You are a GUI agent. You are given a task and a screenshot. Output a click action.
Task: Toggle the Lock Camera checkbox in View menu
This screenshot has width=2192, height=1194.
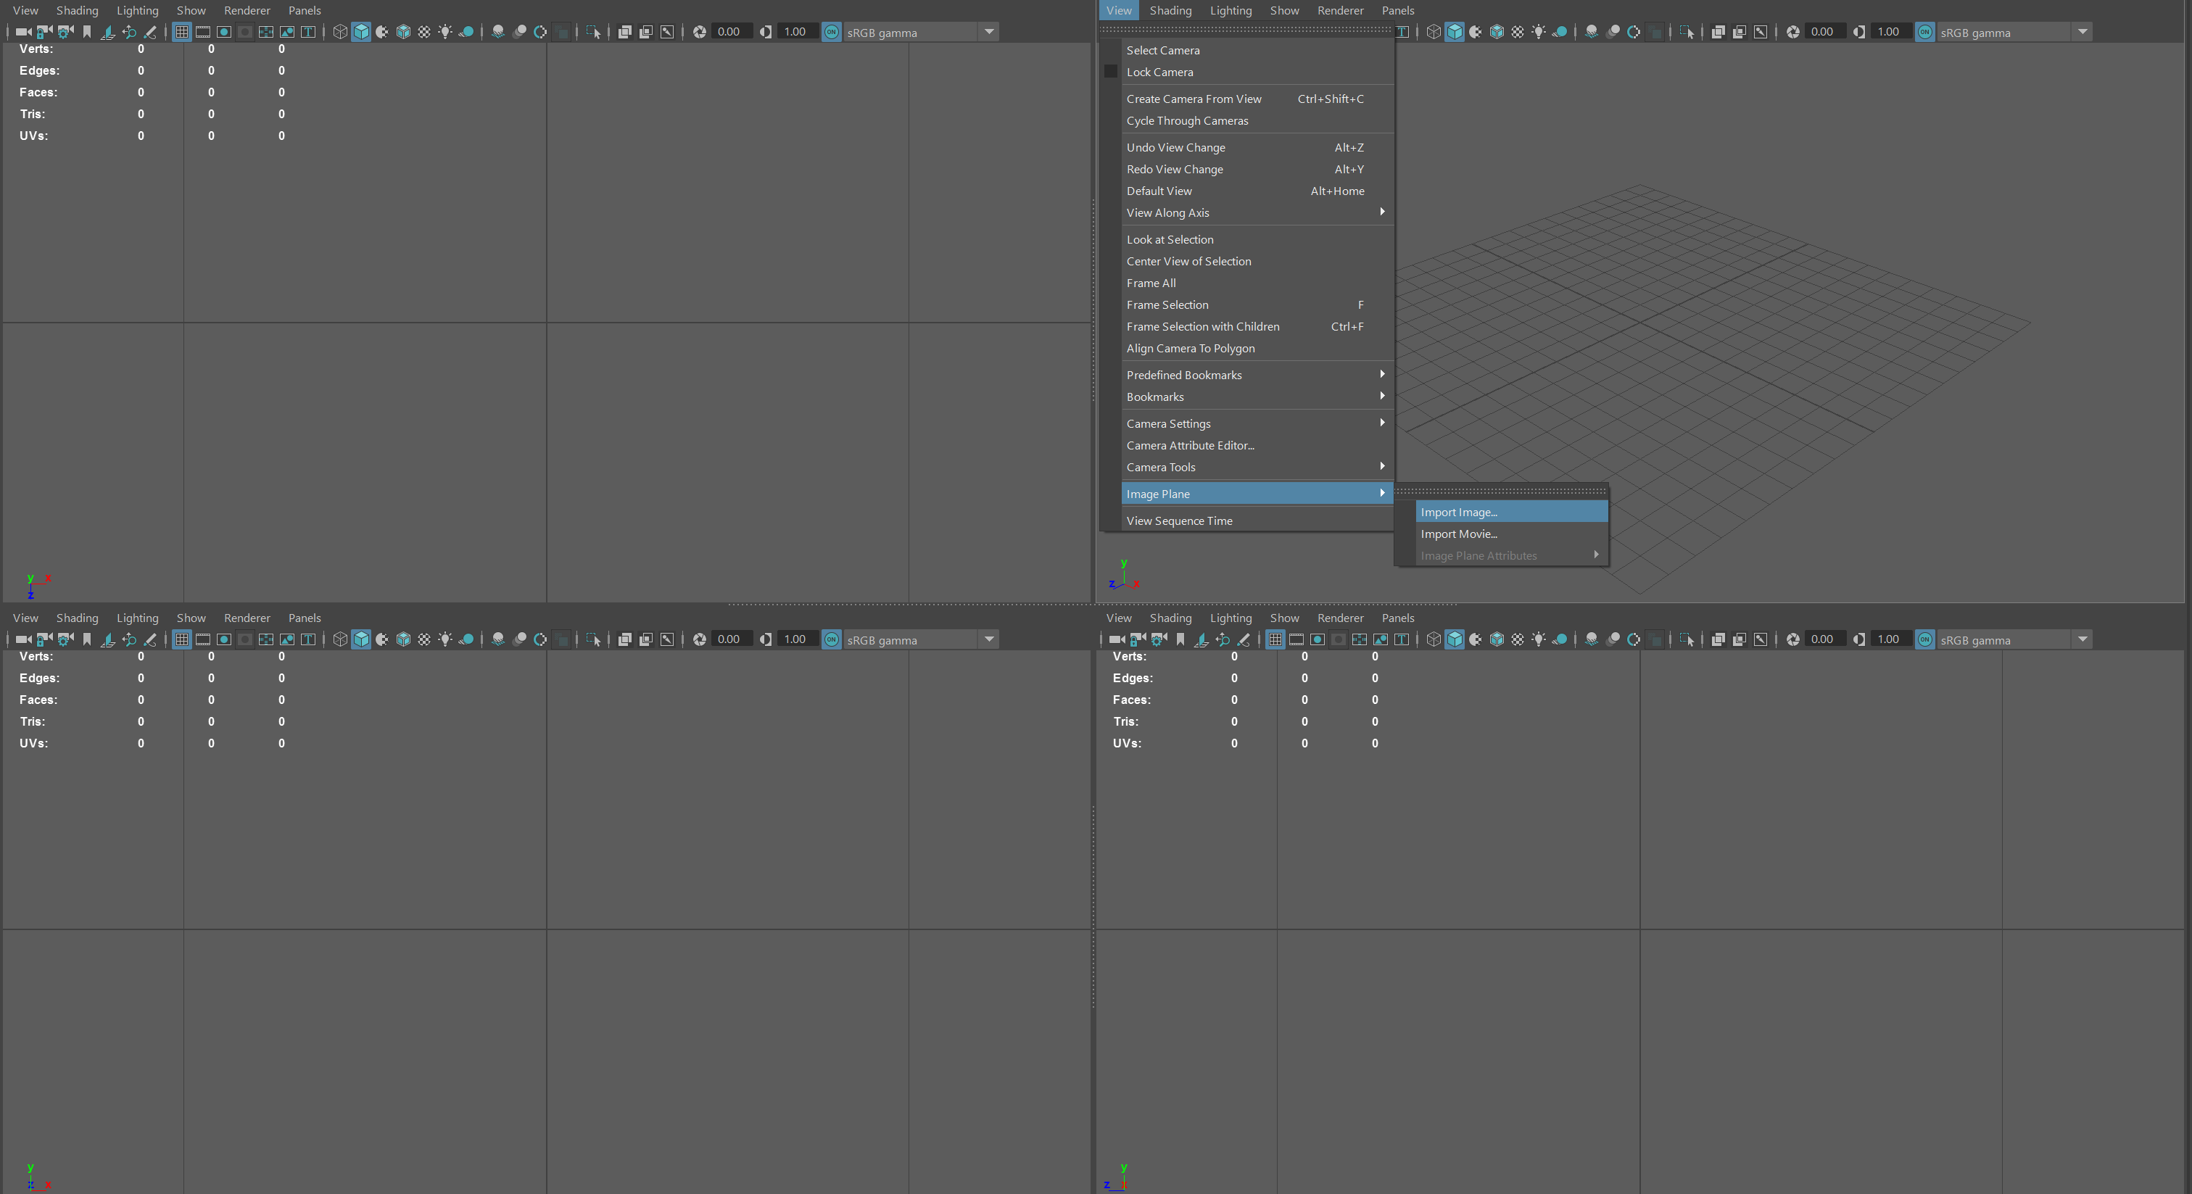pos(1110,72)
